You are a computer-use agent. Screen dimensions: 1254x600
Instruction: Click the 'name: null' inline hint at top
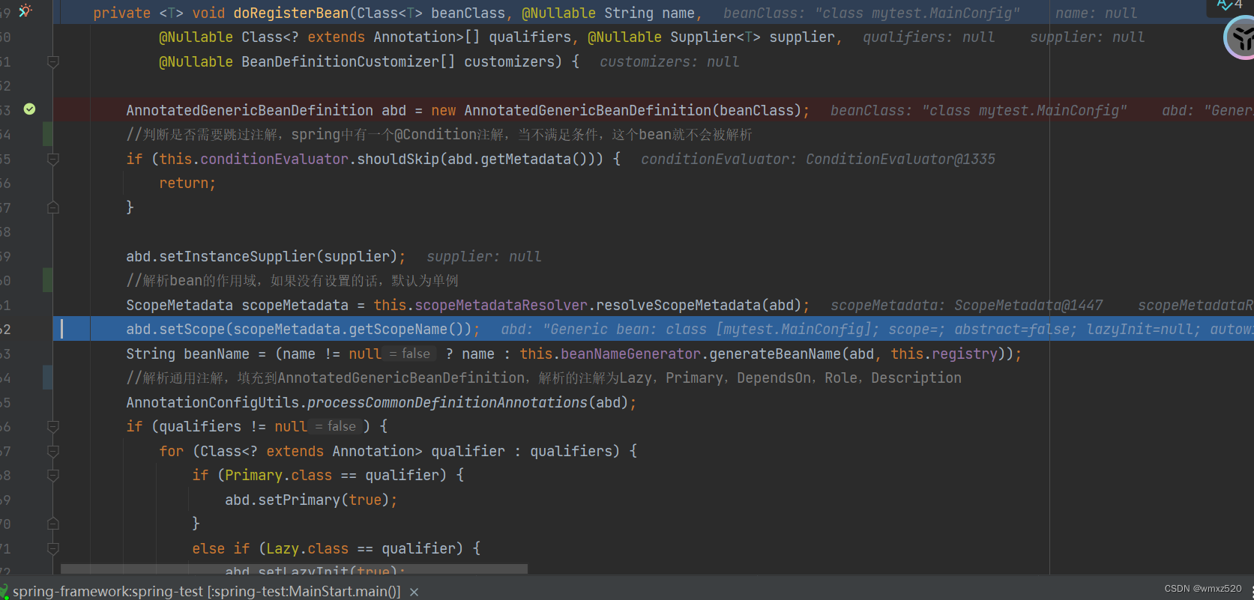(x=1096, y=13)
